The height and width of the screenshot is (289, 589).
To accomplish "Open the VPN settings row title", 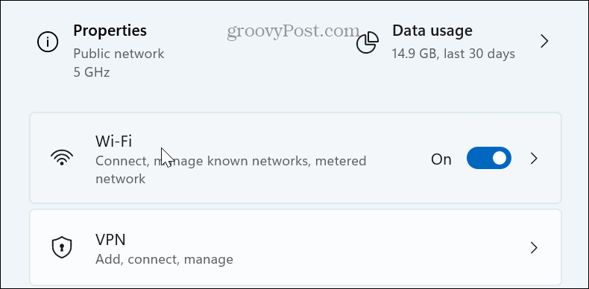I will coord(110,239).
